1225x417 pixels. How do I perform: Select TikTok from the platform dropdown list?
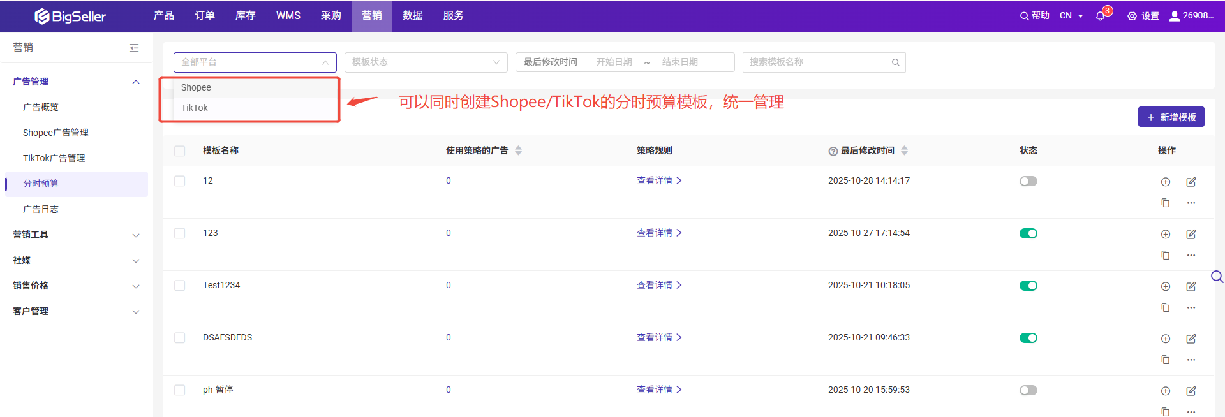point(195,108)
